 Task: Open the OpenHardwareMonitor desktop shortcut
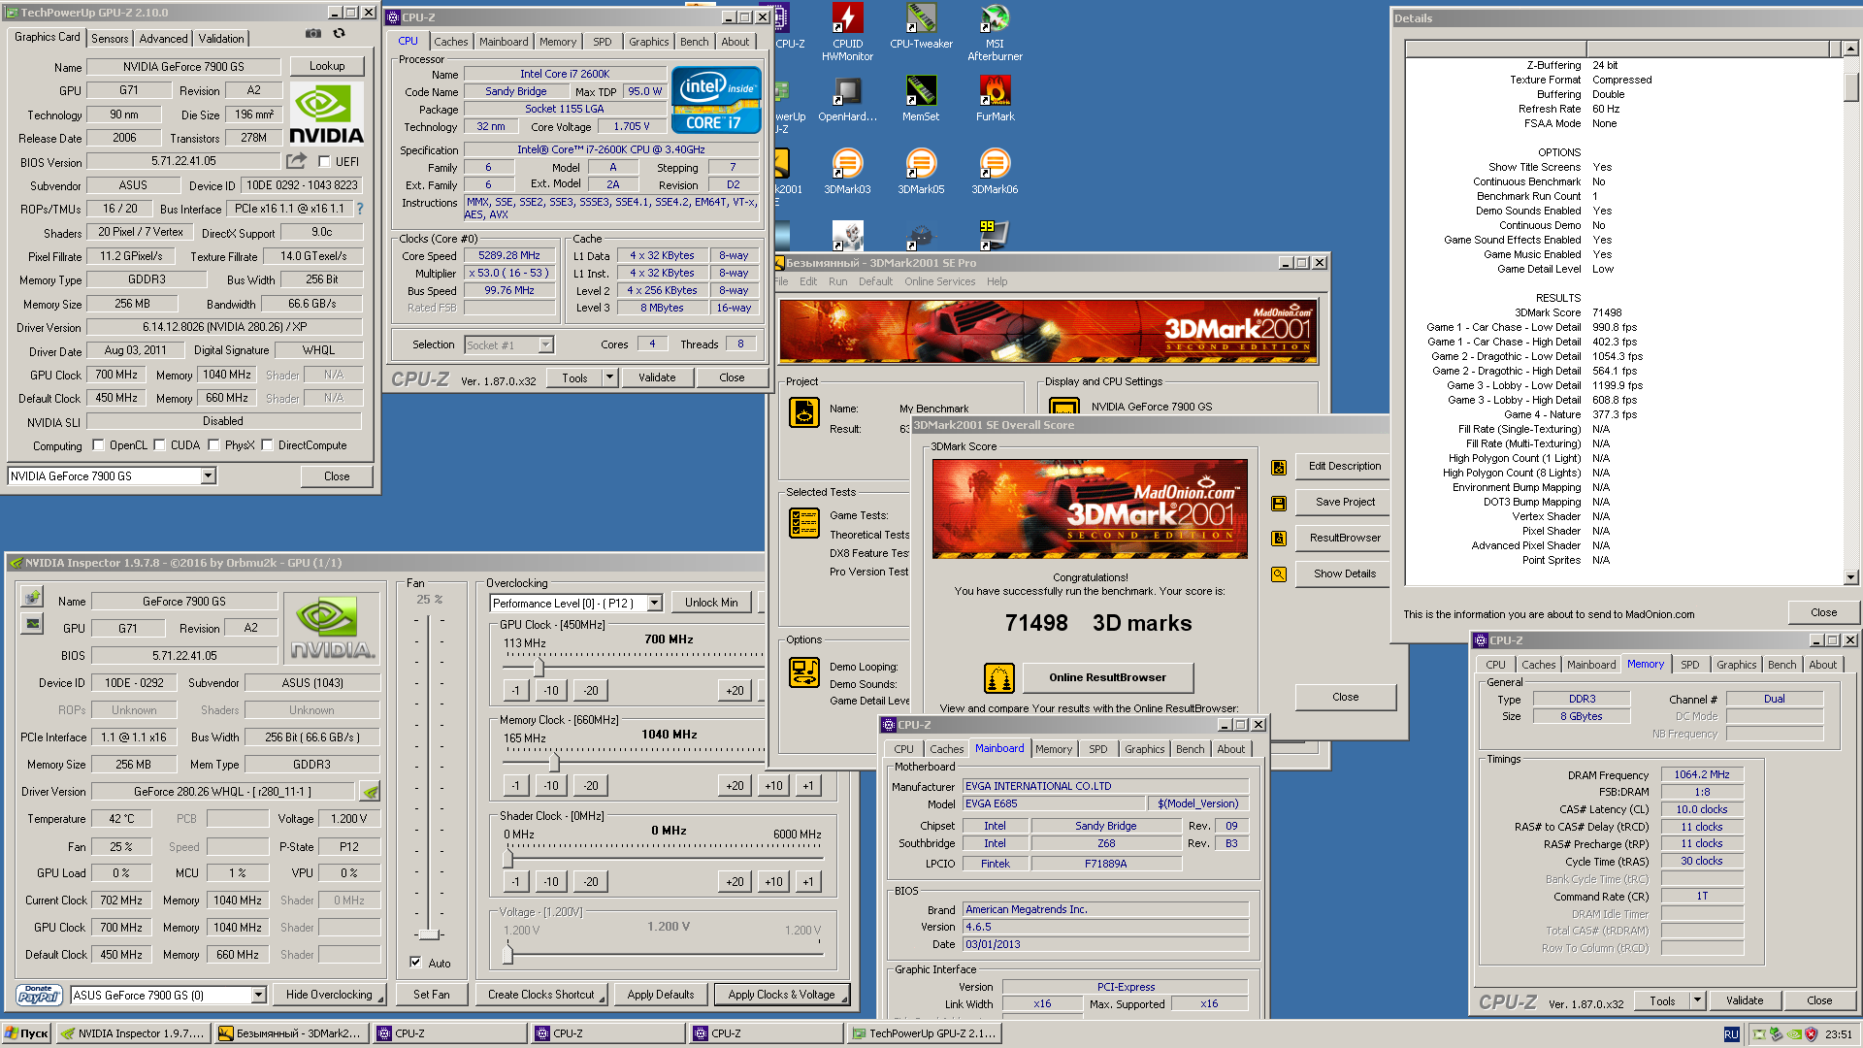[847, 99]
